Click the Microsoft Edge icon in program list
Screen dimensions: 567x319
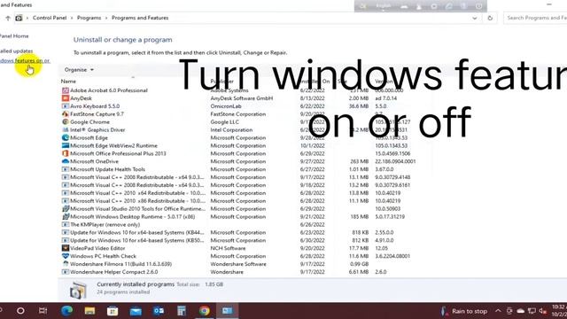click(x=65, y=138)
